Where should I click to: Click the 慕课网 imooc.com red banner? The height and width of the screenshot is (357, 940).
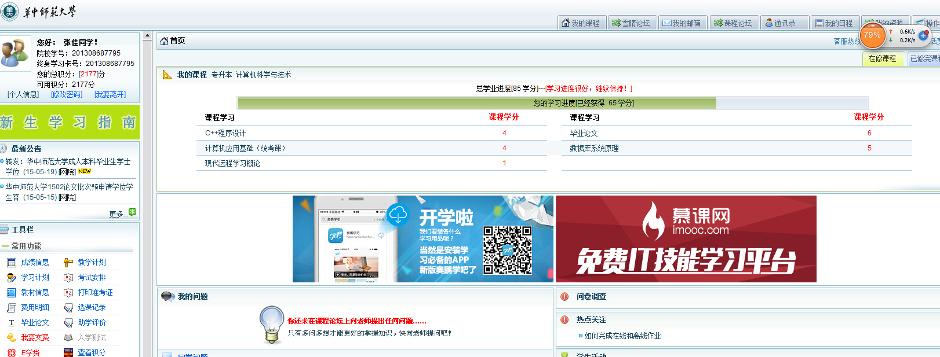[x=686, y=239]
